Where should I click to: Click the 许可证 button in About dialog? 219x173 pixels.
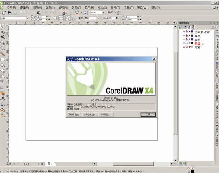tap(106, 115)
